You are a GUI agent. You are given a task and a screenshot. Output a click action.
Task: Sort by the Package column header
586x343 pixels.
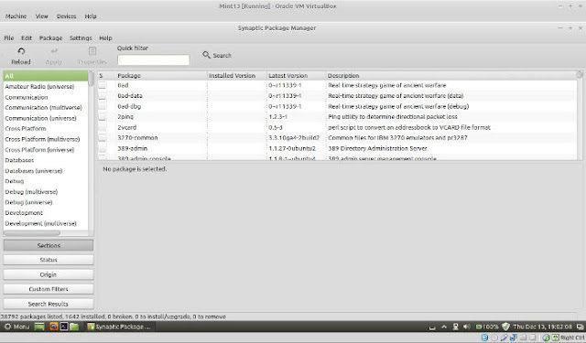161,75
